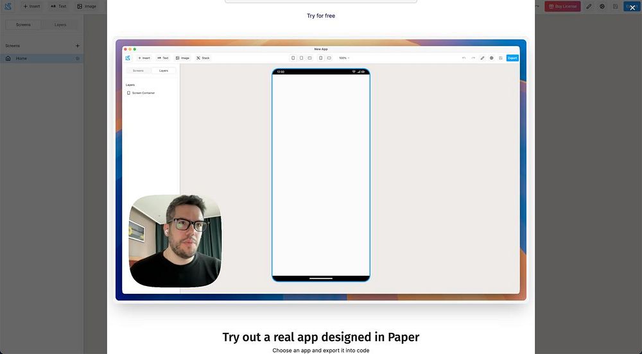Select the Home screen row
Viewport: 642px width, 354px height.
pos(42,58)
